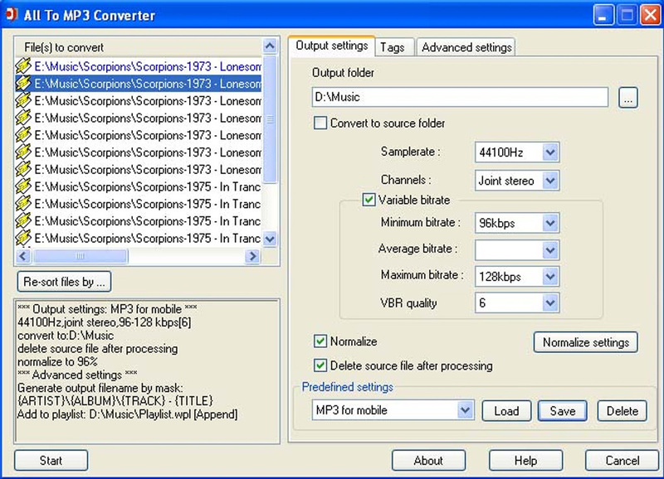Viewport: 664px width, 479px height.
Task: Open Normalize settings
Action: click(586, 342)
